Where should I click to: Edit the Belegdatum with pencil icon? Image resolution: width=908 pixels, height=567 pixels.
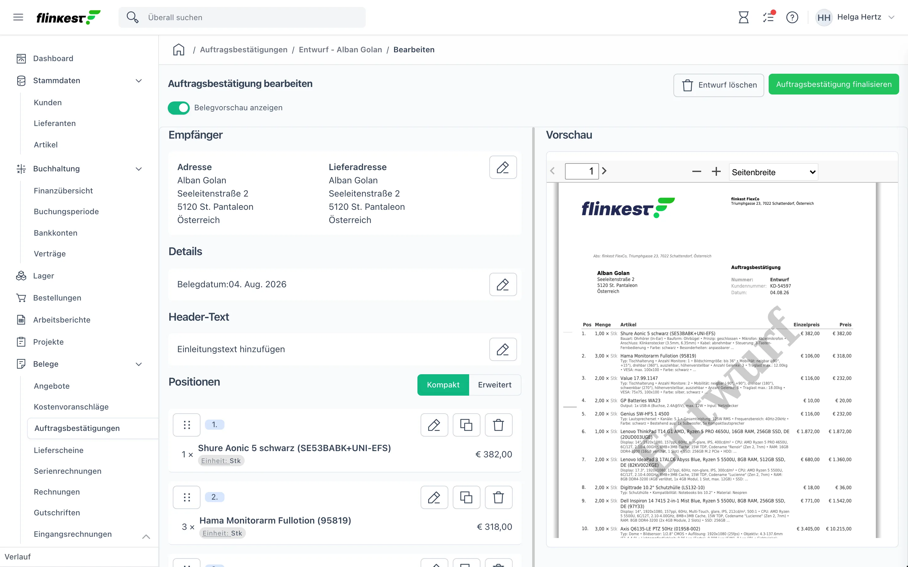503,284
